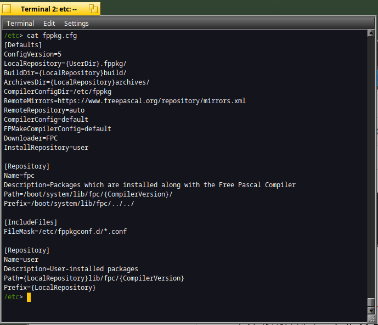Image resolution: width=378 pixels, height=325 pixels.
Task: Click the freepascal.org mirrors.xml URL
Action: (151, 101)
